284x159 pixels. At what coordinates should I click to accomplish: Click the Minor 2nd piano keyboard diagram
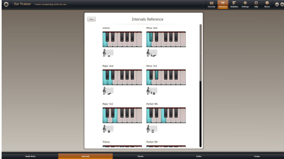[x=166, y=39]
